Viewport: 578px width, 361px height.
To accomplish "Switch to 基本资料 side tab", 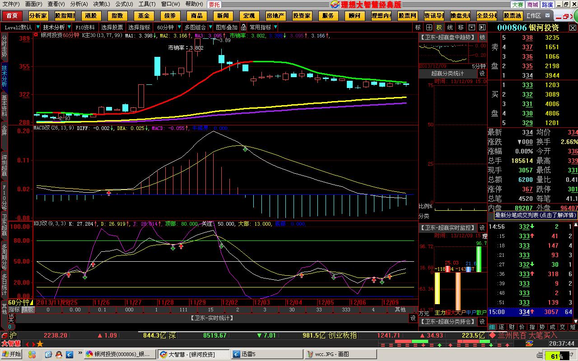I will coord(4,106).
